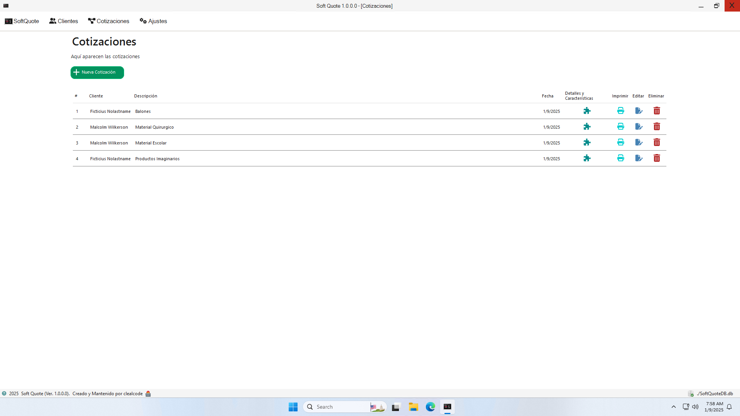Print the Productos Imaginarios quotation

tap(621, 158)
